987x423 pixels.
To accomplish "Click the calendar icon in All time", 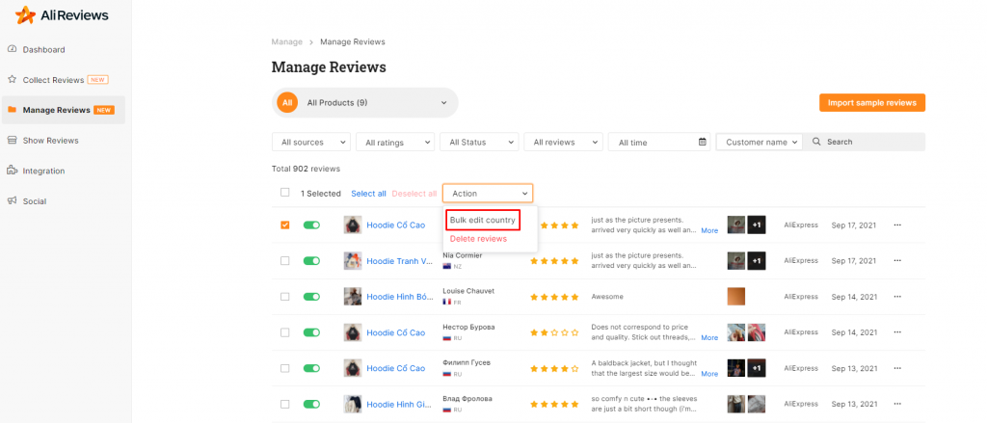I will coord(703,143).
